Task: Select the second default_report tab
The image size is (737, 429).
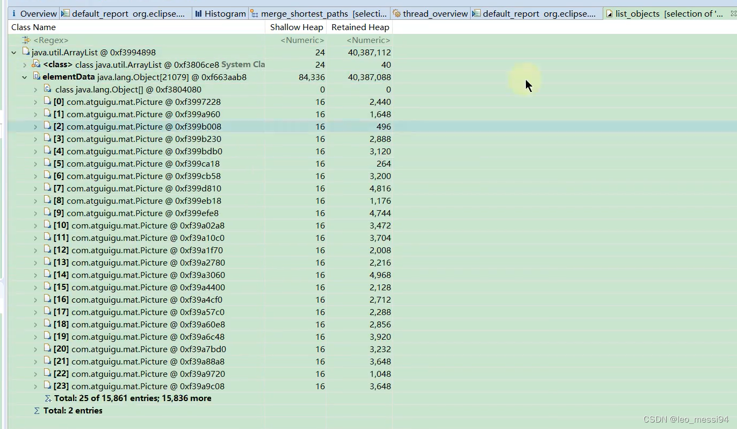Action: pyautogui.click(x=537, y=13)
